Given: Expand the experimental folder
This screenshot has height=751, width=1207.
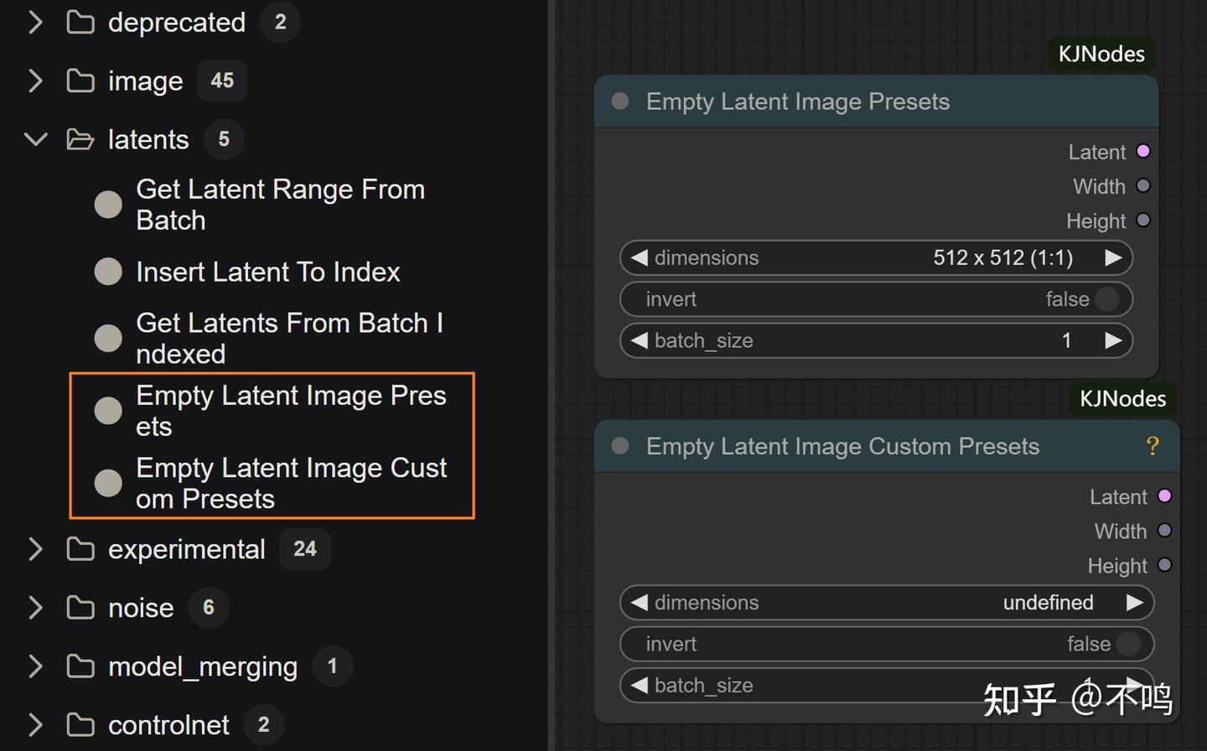Looking at the screenshot, I should click(35, 549).
